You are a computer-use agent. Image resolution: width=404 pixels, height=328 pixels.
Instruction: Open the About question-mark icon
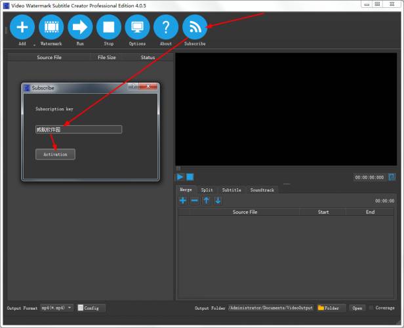(166, 27)
